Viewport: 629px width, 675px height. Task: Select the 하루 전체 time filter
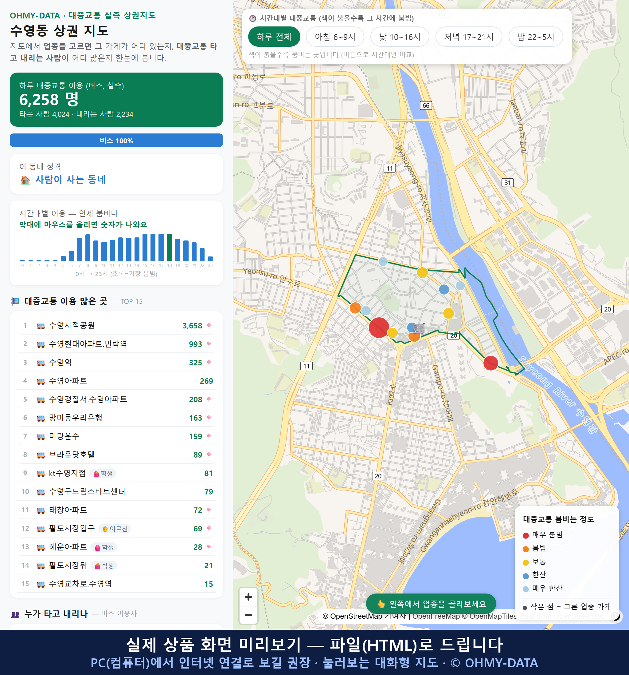click(274, 37)
